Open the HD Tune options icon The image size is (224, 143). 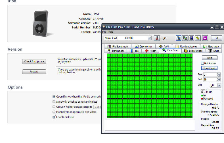[198, 38]
